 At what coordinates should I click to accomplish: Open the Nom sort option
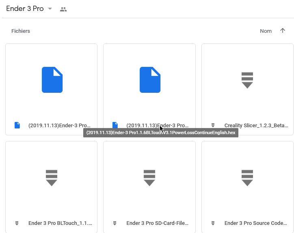coord(266,31)
